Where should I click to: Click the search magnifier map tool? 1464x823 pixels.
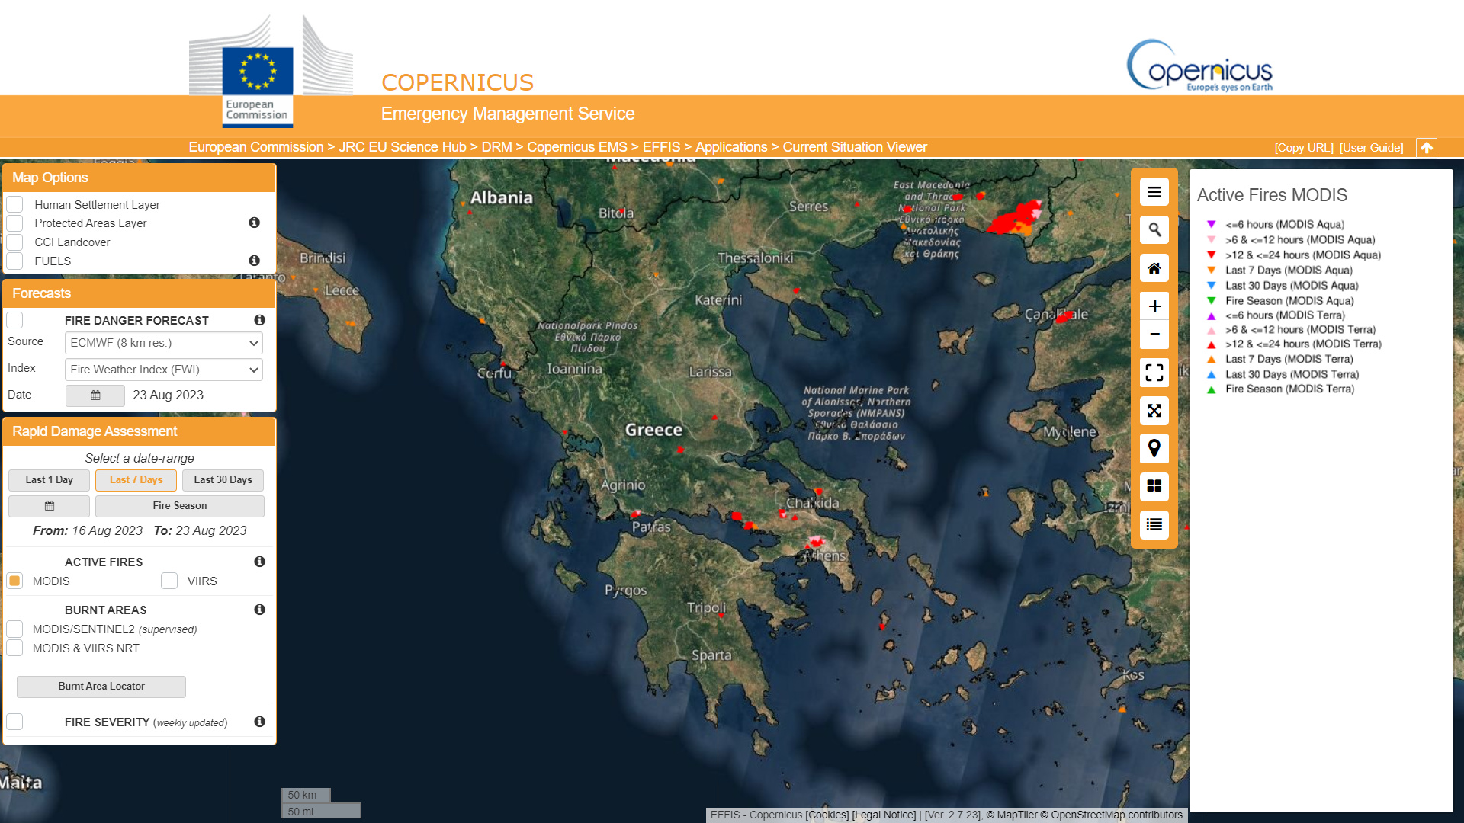[x=1154, y=229]
